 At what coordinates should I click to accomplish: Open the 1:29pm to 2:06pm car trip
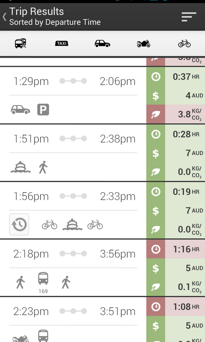tap(73, 95)
